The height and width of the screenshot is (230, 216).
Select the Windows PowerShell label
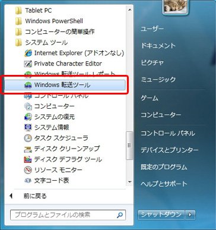click(54, 21)
